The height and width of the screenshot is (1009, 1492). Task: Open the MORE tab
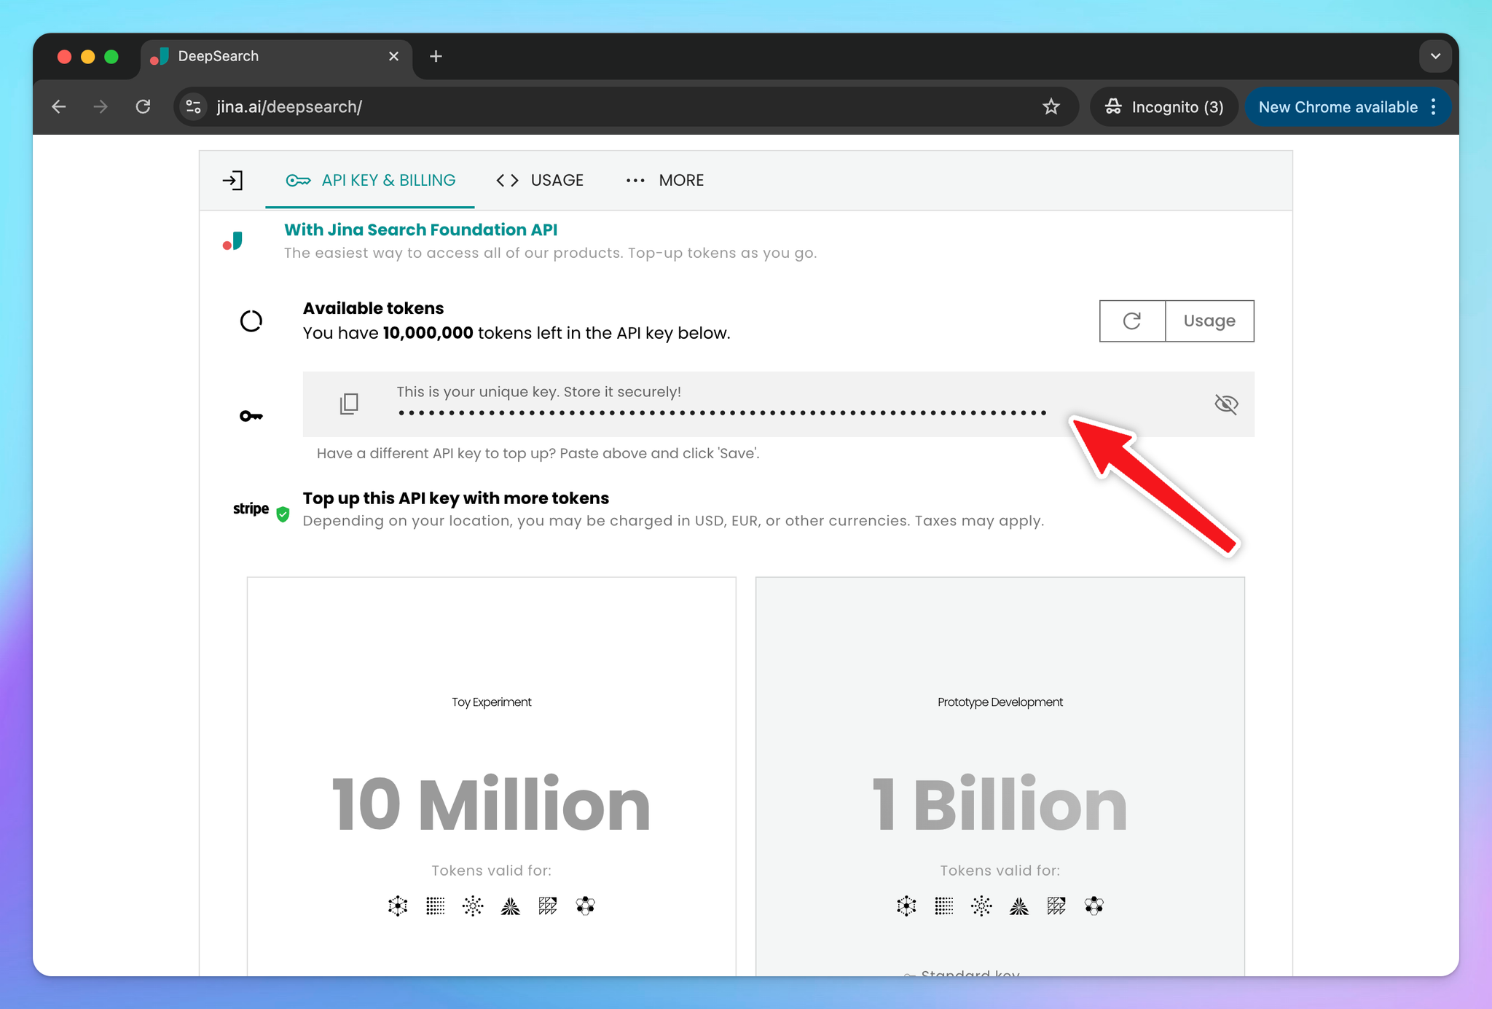(664, 180)
